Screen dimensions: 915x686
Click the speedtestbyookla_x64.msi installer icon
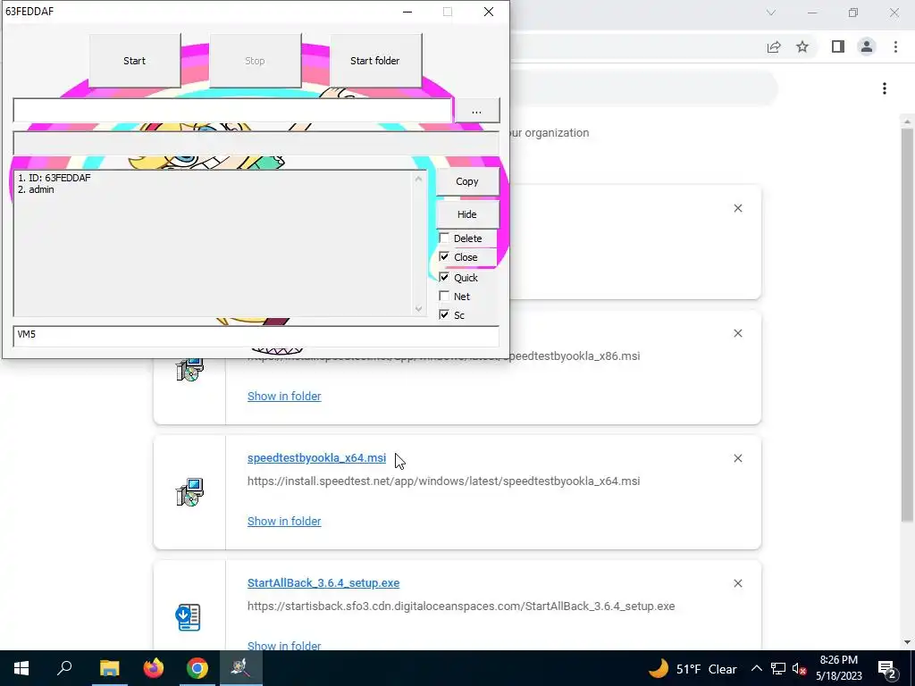point(189,492)
